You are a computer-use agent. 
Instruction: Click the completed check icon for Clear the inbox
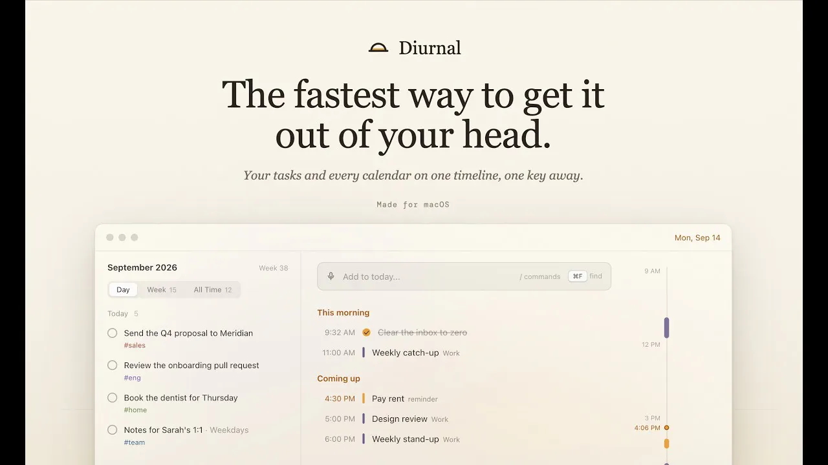coord(366,333)
